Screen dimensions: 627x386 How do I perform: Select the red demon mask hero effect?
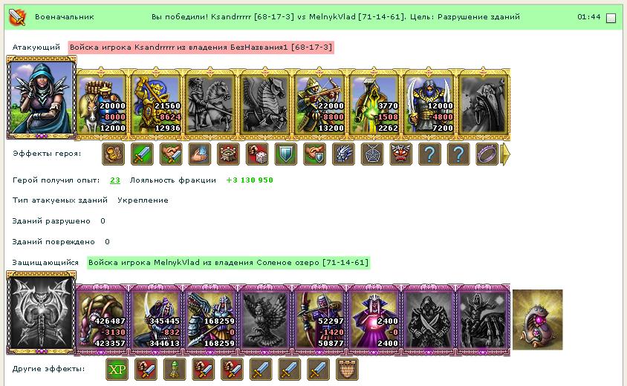pyautogui.click(x=400, y=154)
